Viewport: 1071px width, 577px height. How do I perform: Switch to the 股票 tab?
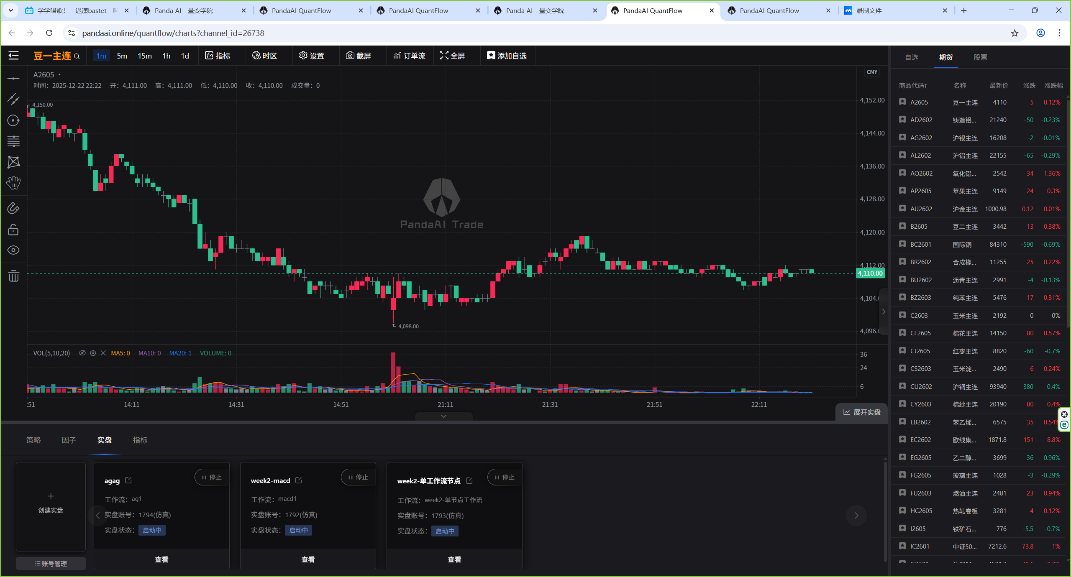(980, 57)
